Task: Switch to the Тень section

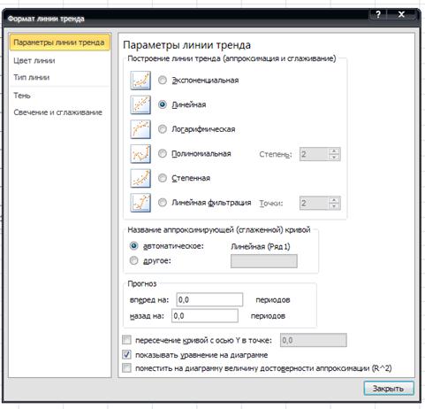Action: tap(22, 96)
